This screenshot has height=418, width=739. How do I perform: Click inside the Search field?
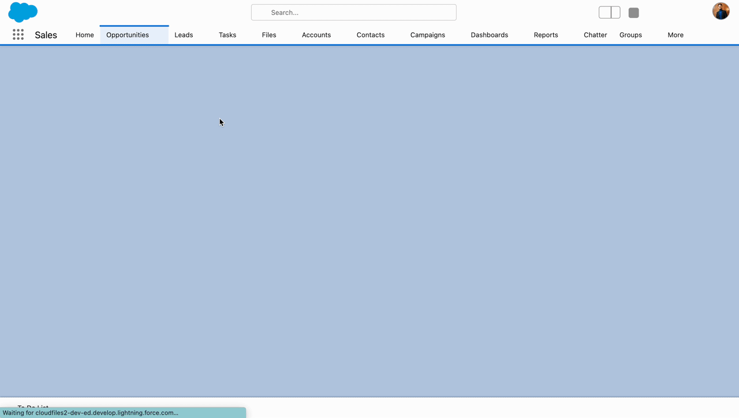point(353,12)
